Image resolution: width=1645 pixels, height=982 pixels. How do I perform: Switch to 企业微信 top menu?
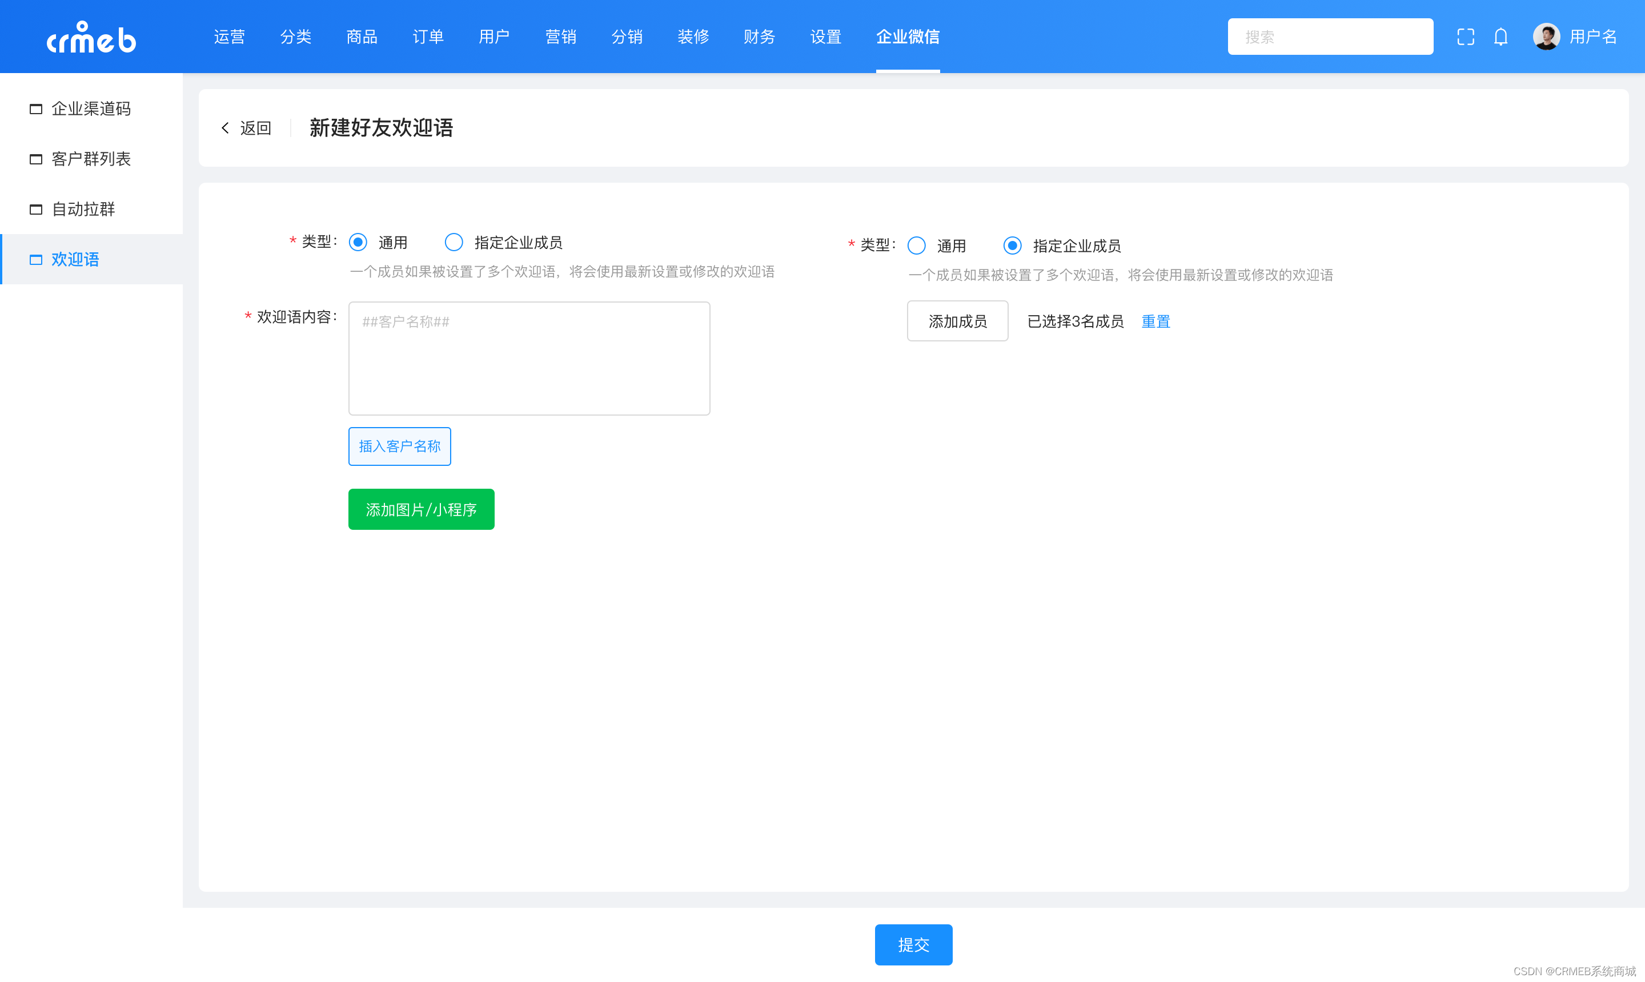pyautogui.click(x=908, y=37)
